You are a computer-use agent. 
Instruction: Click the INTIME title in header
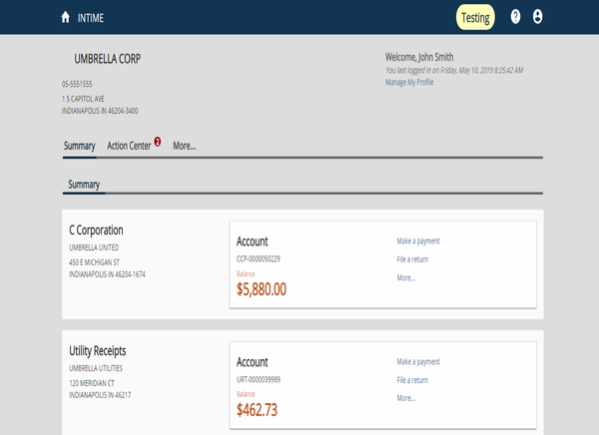tap(91, 18)
